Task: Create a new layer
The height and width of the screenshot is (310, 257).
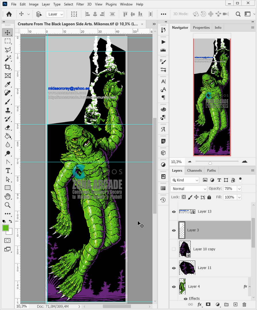Action: point(235,304)
